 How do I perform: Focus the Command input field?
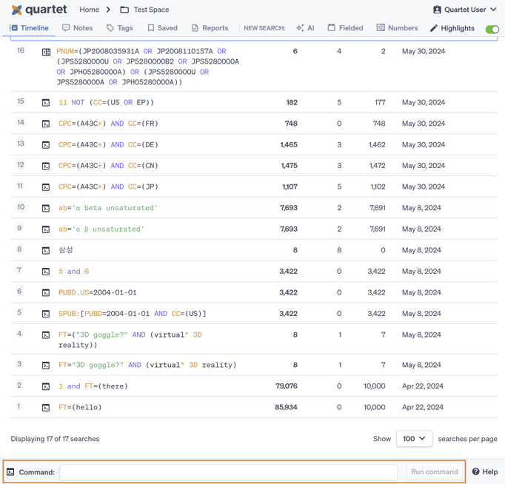click(x=228, y=471)
